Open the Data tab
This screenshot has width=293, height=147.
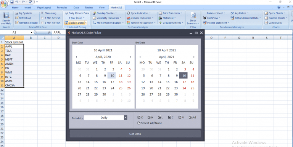point(76,8)
